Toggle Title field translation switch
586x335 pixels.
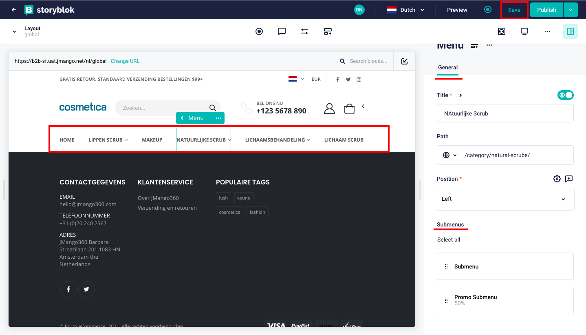click(565, 95)
